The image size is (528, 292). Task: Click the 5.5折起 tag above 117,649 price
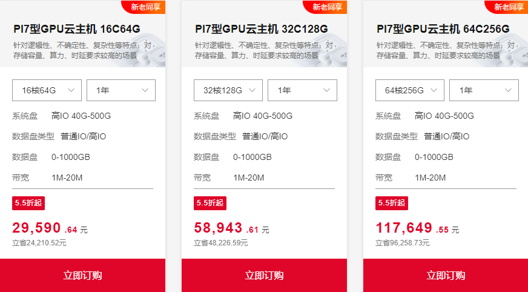pos(392,203)
